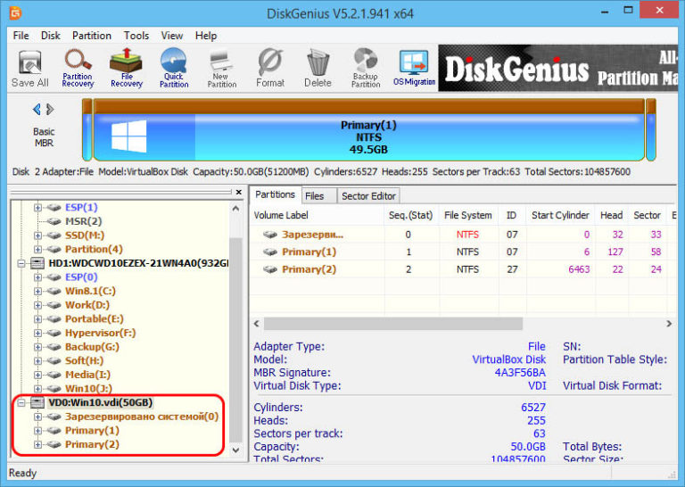Open the Backup Partition tool
Image resolution: width=685 pixels, height=487 pixels.
click(x=366, y=68)
